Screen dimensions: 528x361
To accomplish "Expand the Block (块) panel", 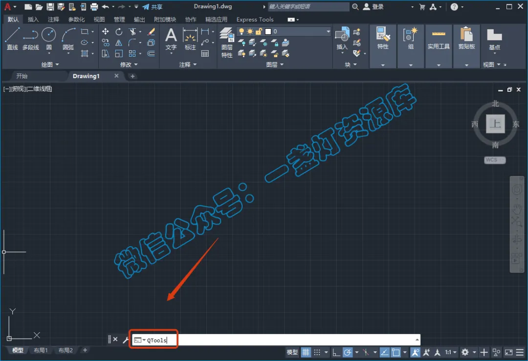I will (351, 64).
